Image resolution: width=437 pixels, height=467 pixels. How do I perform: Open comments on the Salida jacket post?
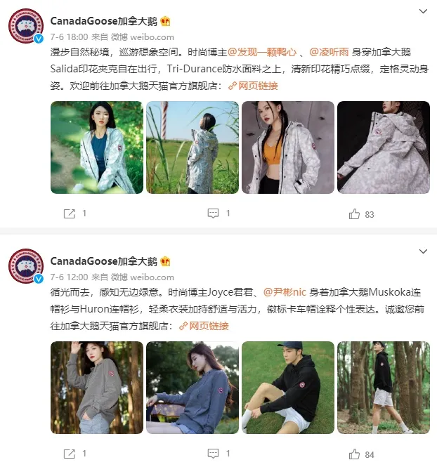tap(213, 213)
